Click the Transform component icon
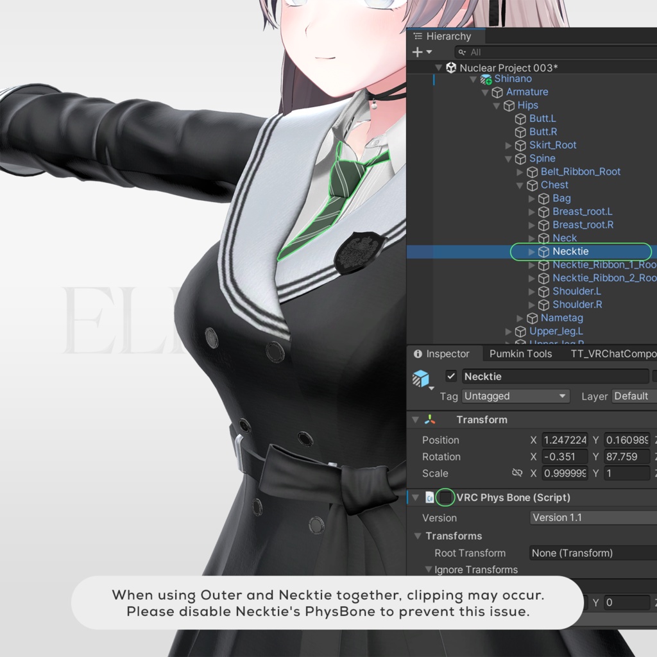The height and width of the screenshot is (657, 657). [430, 420]
